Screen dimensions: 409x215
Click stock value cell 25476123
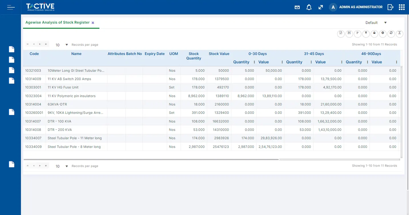(x=219, y=147)
